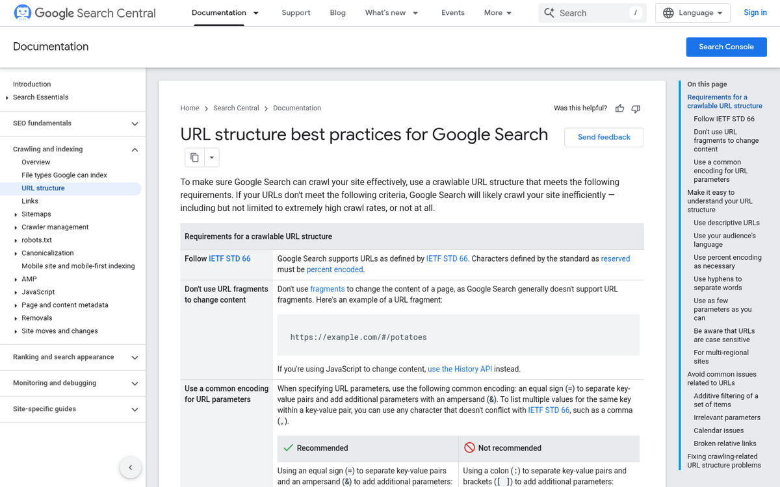The image size is (780, 487).
Task: Click the globe Language icon
Action: coord(669,13)
